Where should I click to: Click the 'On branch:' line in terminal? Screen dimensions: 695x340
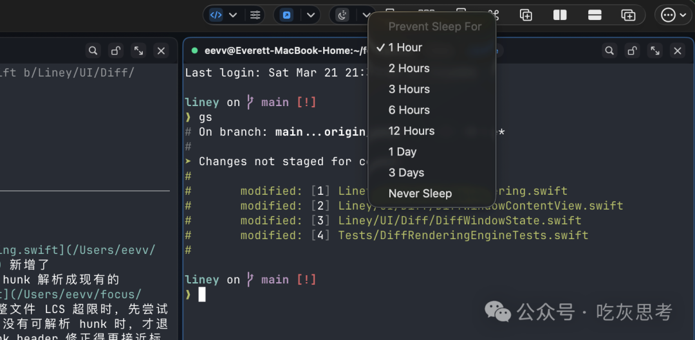click(x=233, y=132)
